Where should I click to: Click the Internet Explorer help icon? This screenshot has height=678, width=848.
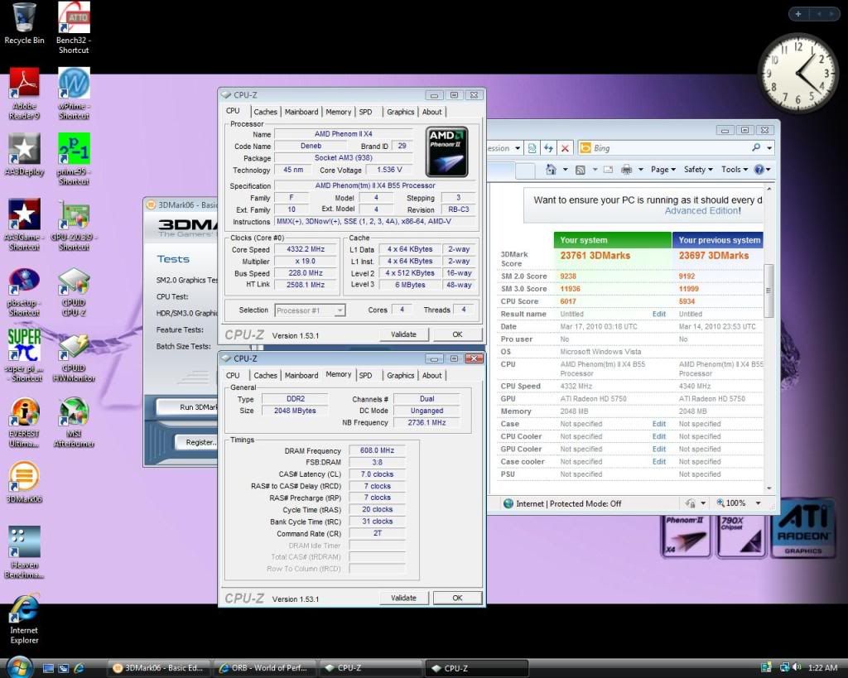[x=759, y=170]
